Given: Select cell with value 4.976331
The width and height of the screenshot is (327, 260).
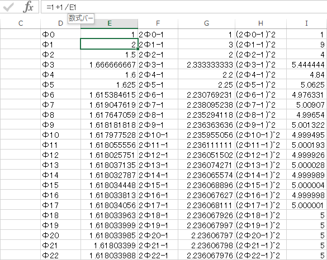Looking at the screenshot, I should click(306, 94).
